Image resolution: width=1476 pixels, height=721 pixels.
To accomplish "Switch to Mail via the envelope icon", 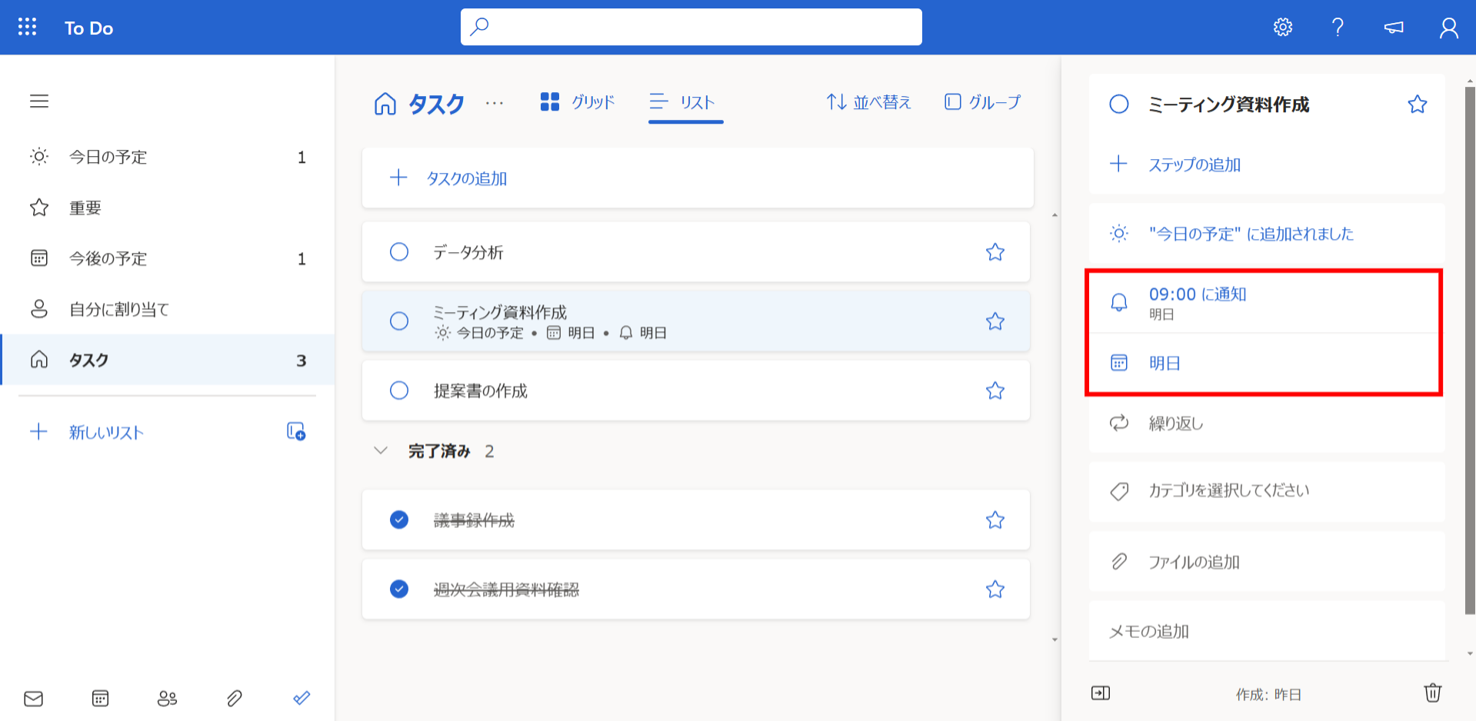I will [x=33, y=698].
